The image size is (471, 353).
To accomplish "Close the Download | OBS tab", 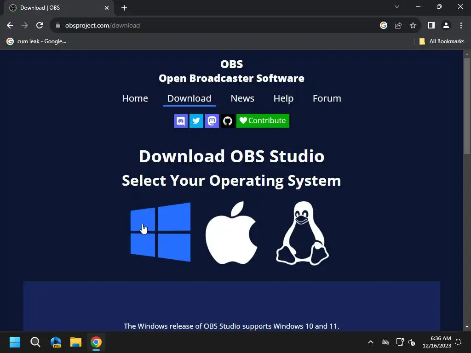I will (107, 8).
